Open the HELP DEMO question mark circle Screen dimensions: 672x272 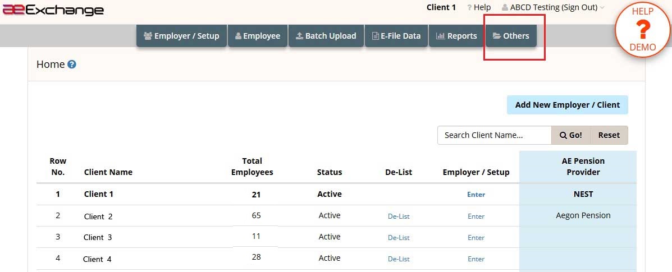point(643,30)
